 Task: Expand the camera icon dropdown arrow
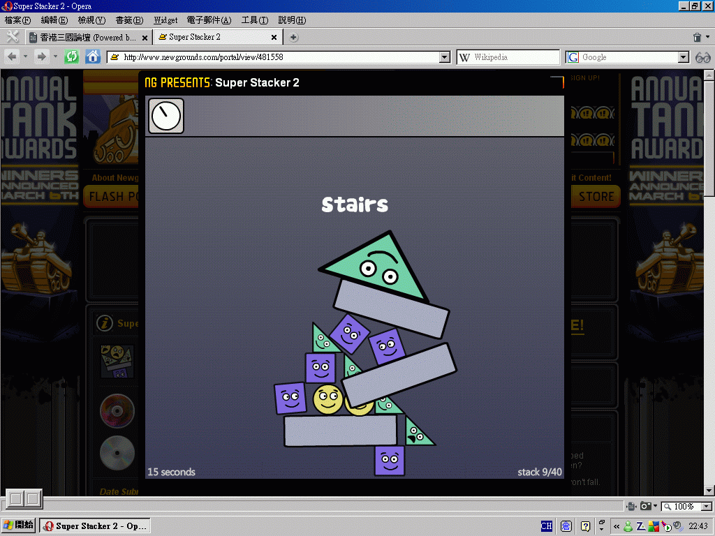pos(655,506)
